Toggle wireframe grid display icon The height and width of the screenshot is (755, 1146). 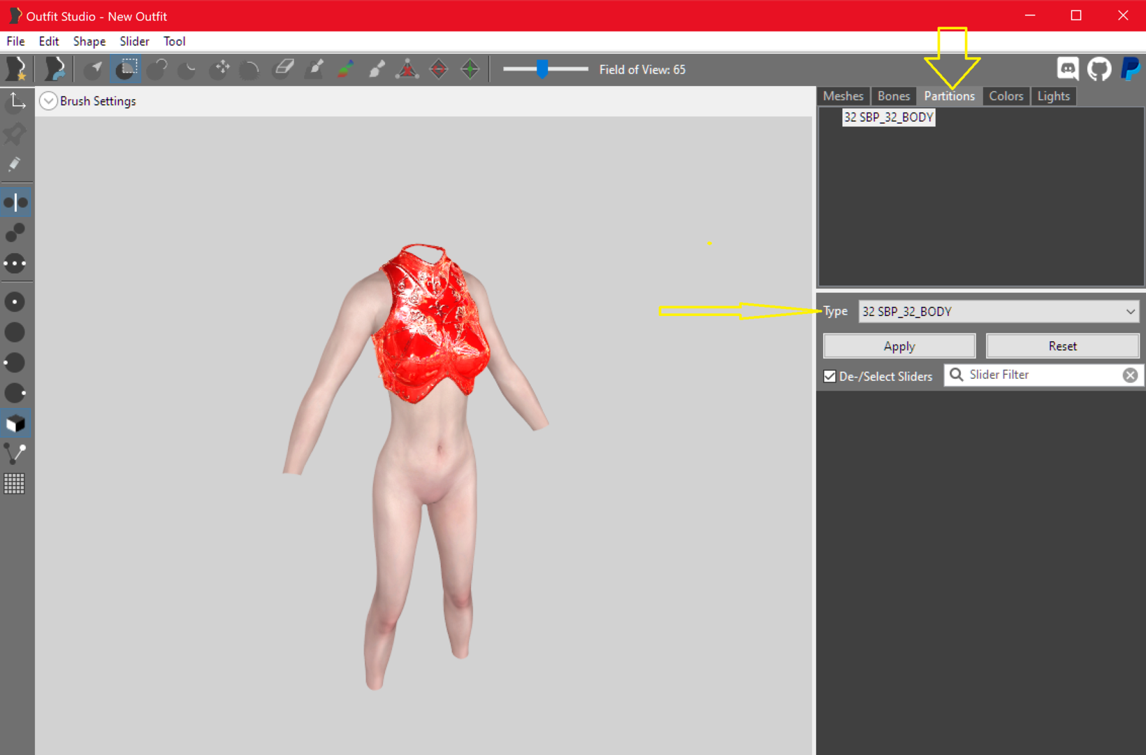[x=15, y=484]
